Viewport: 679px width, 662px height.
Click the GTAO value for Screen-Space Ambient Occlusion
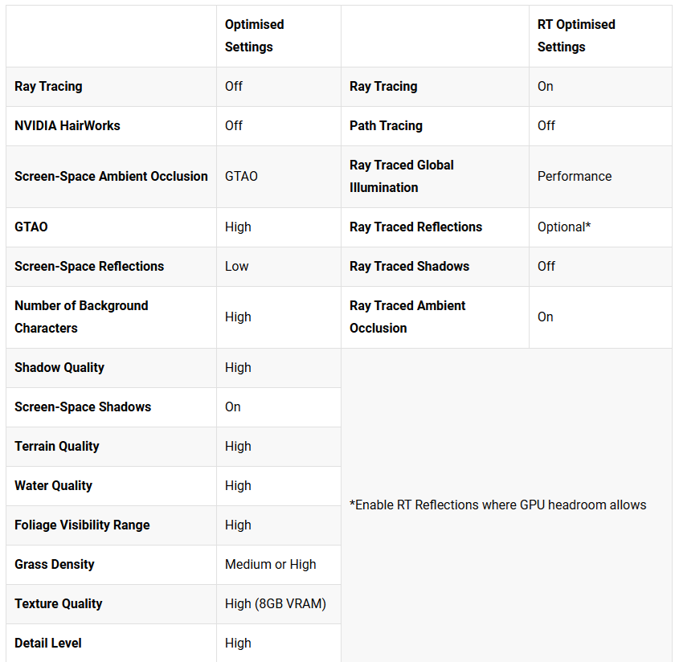tap(241, 176)
